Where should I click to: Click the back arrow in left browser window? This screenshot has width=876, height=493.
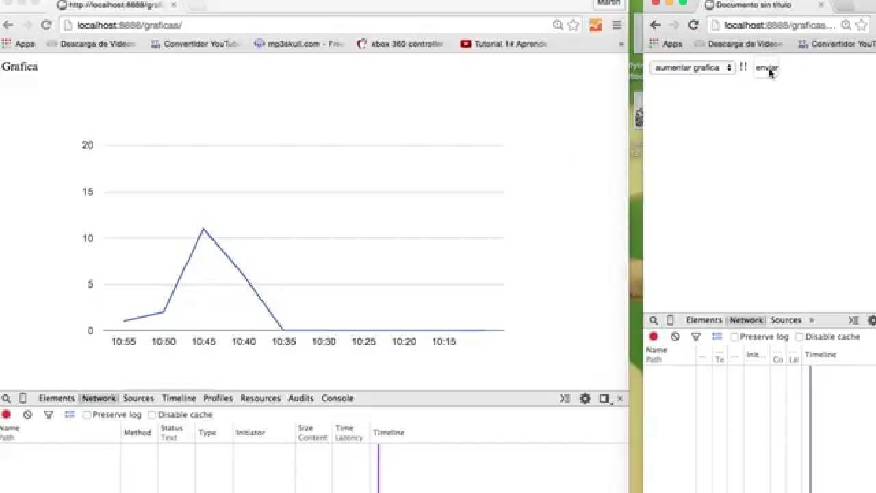(8, 25)
